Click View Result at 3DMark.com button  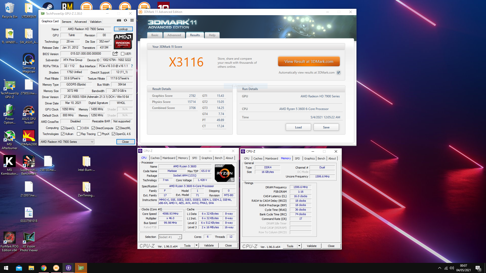tap(309, 62)
